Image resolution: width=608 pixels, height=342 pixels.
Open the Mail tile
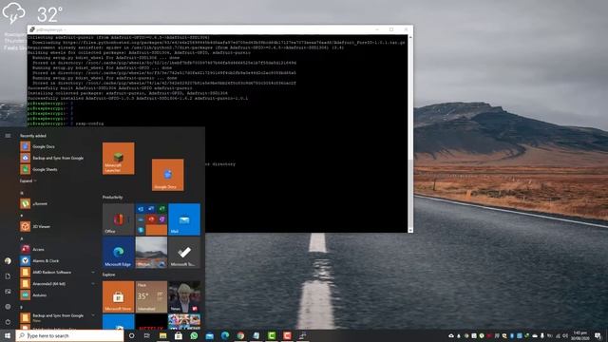point(184,219)
